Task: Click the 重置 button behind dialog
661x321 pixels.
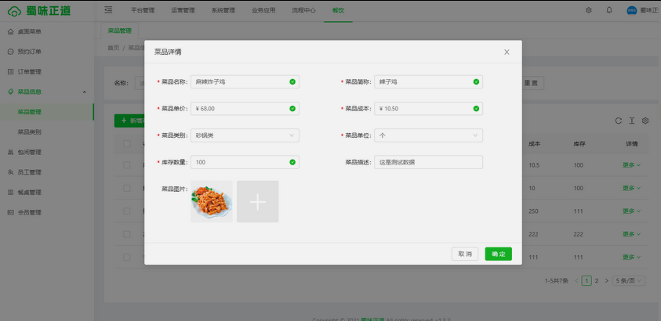Action: (533, 83)
